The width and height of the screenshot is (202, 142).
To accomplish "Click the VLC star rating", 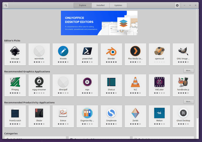I will pos(135,93).
